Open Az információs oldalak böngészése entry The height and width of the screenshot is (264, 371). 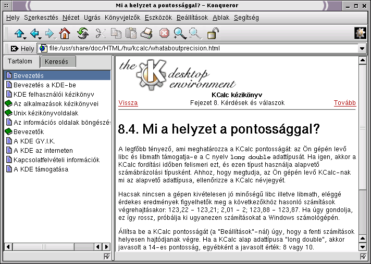tap(58, 123)
